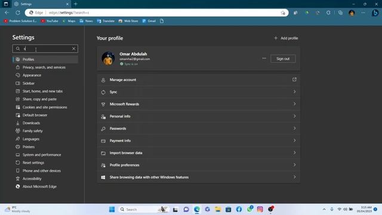Expand the Import browser data row
Screen dimensions: 382x215
click(198, 153)
